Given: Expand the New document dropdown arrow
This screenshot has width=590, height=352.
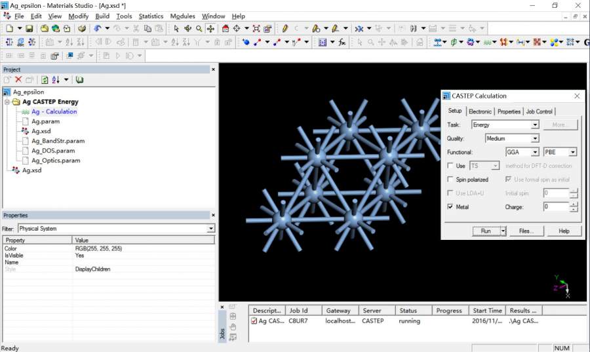Looking at the screenshot, I should (x=19, y=29).
